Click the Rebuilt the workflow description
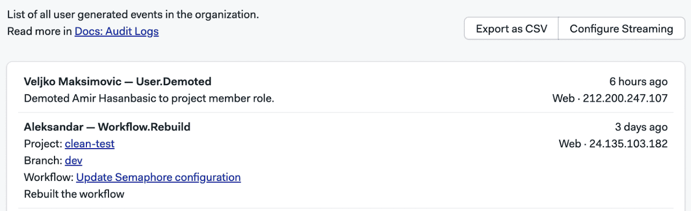The image size is (691, 211). [x=74, y=194]
